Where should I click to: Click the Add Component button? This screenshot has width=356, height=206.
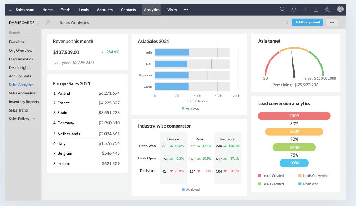pos(307,22)
